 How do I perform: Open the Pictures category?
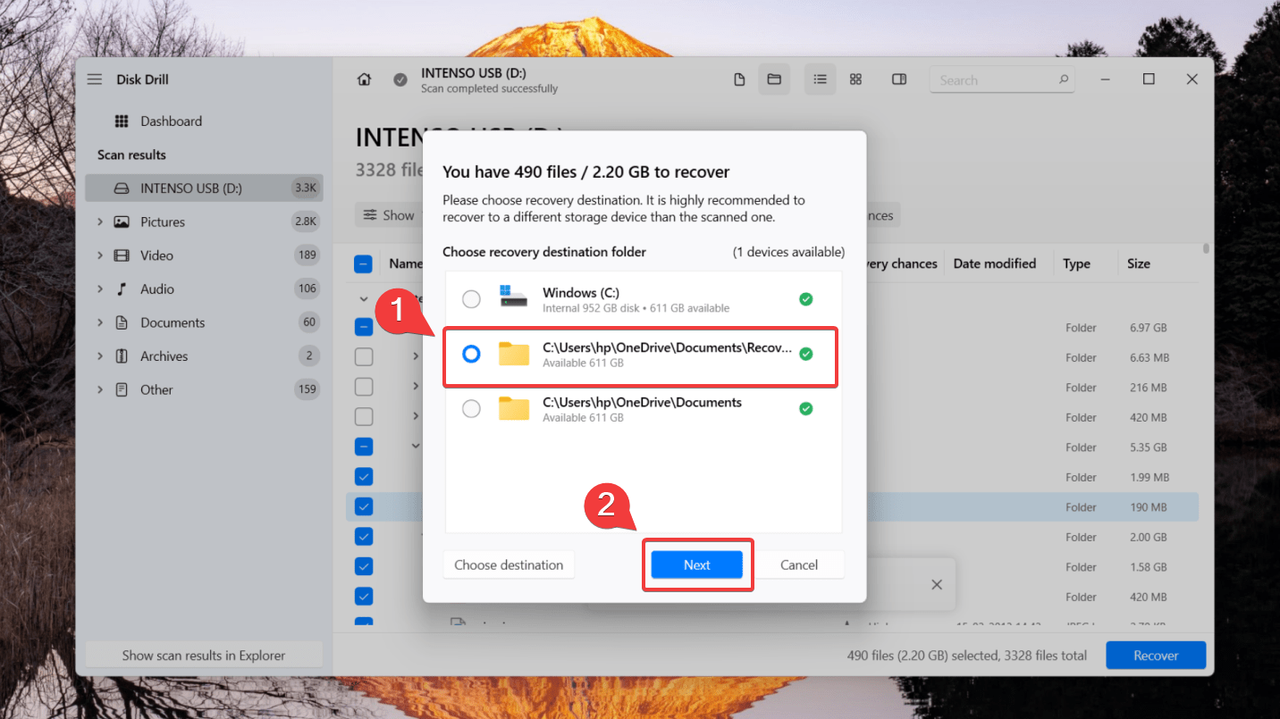point(163,222)
